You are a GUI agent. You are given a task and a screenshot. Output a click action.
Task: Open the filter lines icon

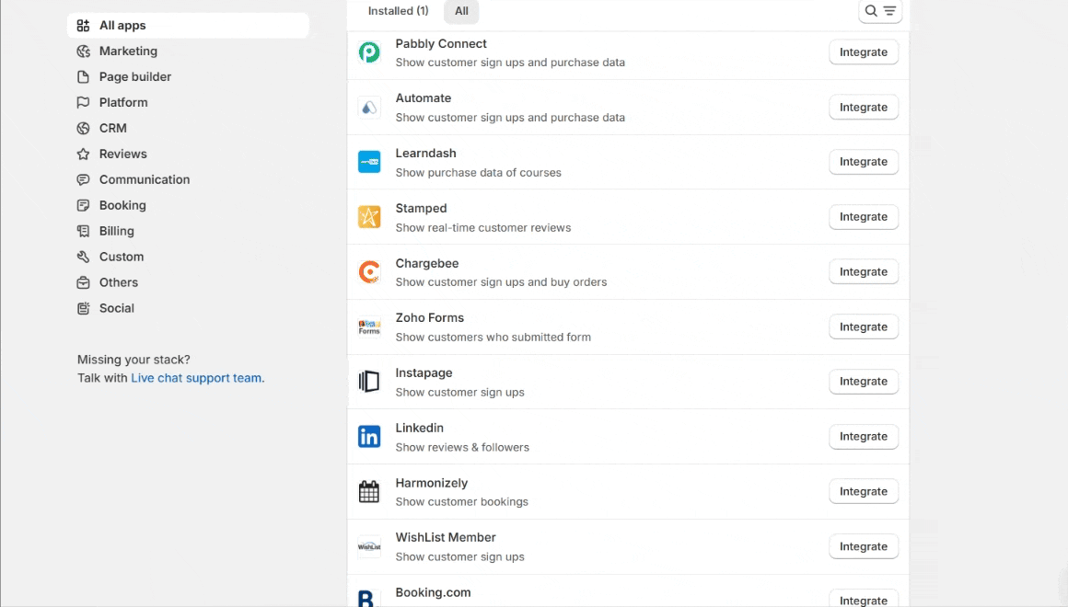(x=889, y=11)
